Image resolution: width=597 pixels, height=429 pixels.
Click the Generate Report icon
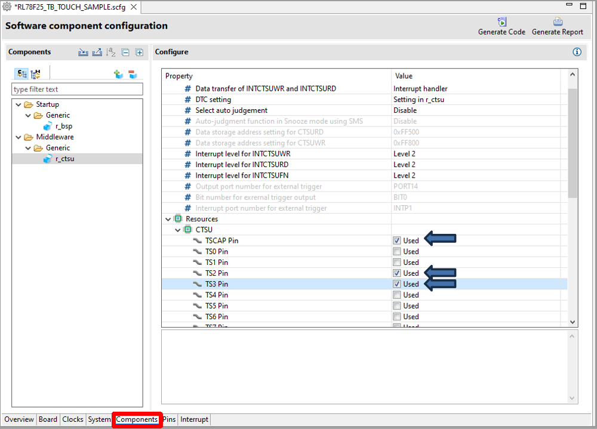click(x=557, y=22)
